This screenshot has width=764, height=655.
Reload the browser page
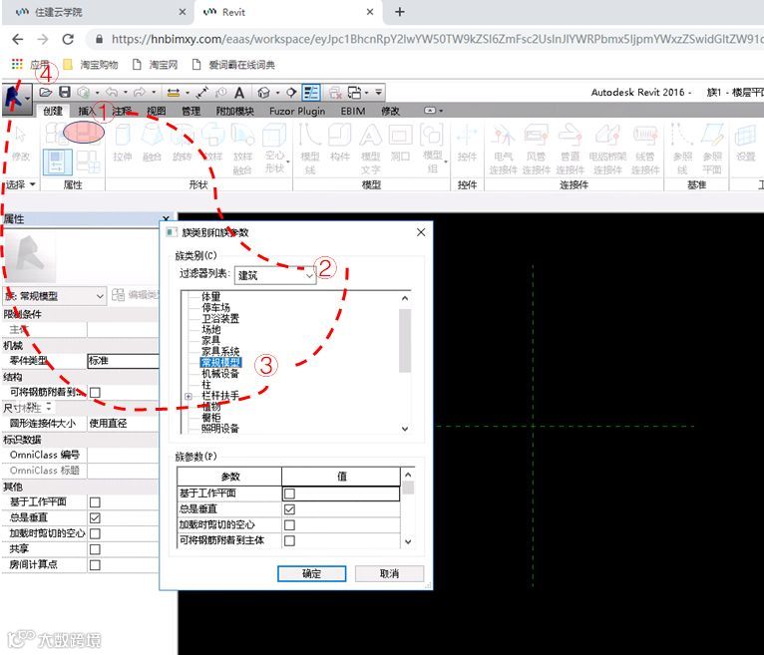[68, 39]
